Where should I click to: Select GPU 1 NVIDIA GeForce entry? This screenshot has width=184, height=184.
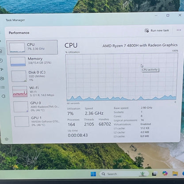coord(37,121)
